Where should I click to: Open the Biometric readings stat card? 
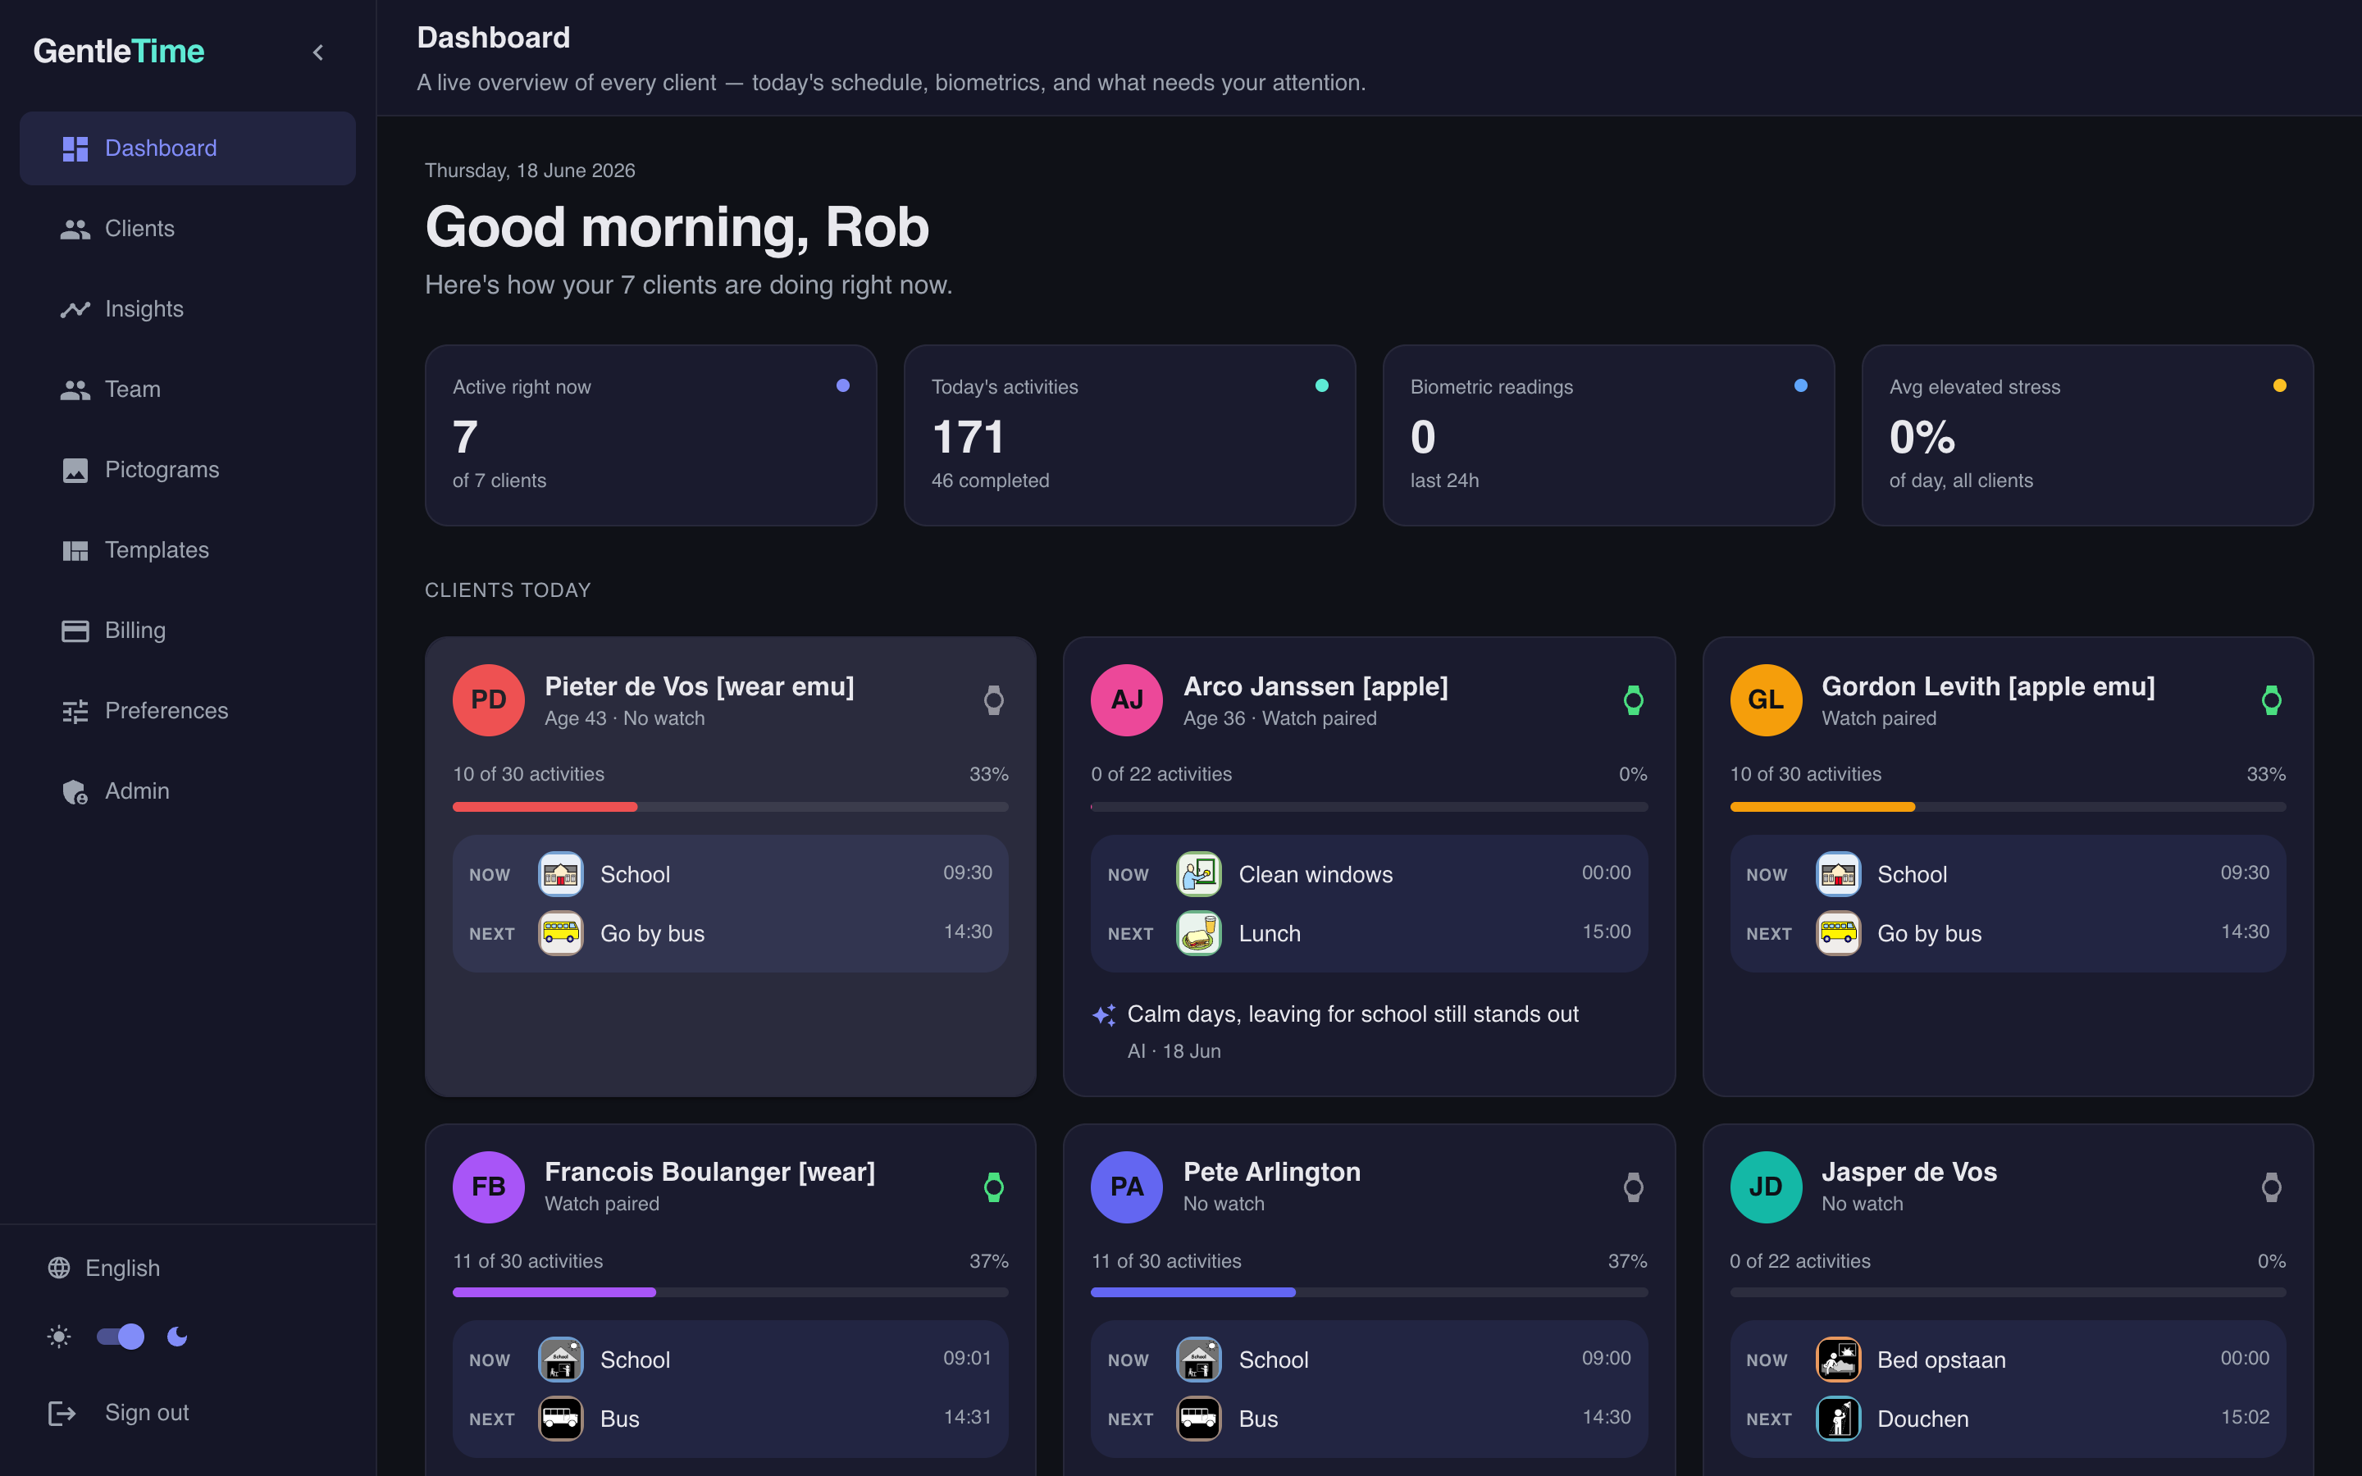coord(1608,435)
